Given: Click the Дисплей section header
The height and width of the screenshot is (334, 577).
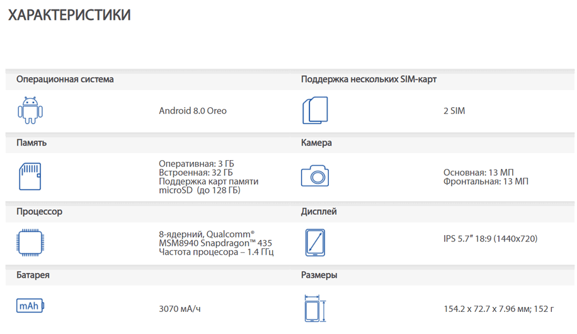Looking at the screenshot, I should tap(319, 211).
